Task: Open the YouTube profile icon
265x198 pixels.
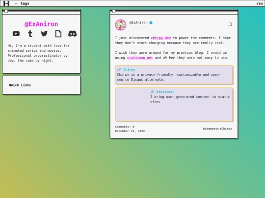Action: click(16, 34)
